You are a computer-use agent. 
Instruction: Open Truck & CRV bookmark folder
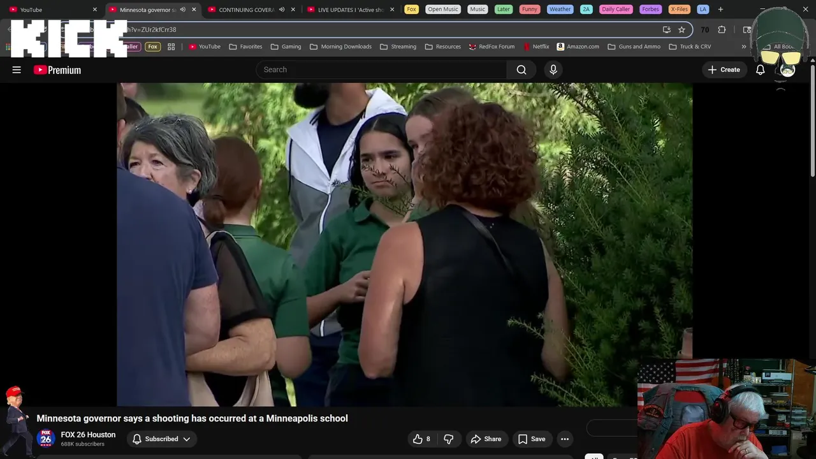point(690,47)
